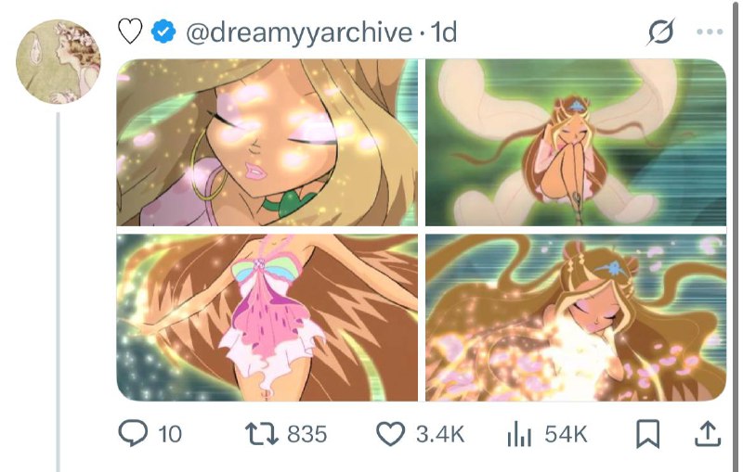Open view analytics bar chart icon
The height and width of the screenshot is (472, 743).
[x=518, y=434]
